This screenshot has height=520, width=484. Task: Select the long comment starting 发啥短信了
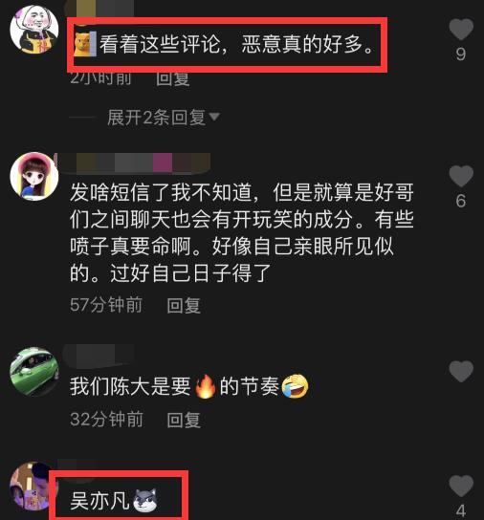242,232
